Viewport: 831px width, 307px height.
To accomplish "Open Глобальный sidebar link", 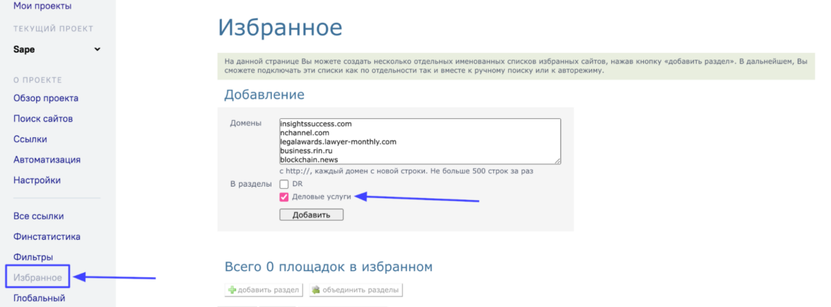I will [40, 298].
